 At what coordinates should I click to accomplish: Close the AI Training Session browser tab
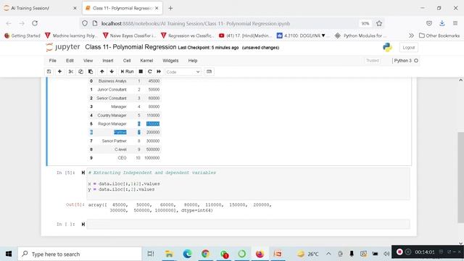(x=75, y=8)
